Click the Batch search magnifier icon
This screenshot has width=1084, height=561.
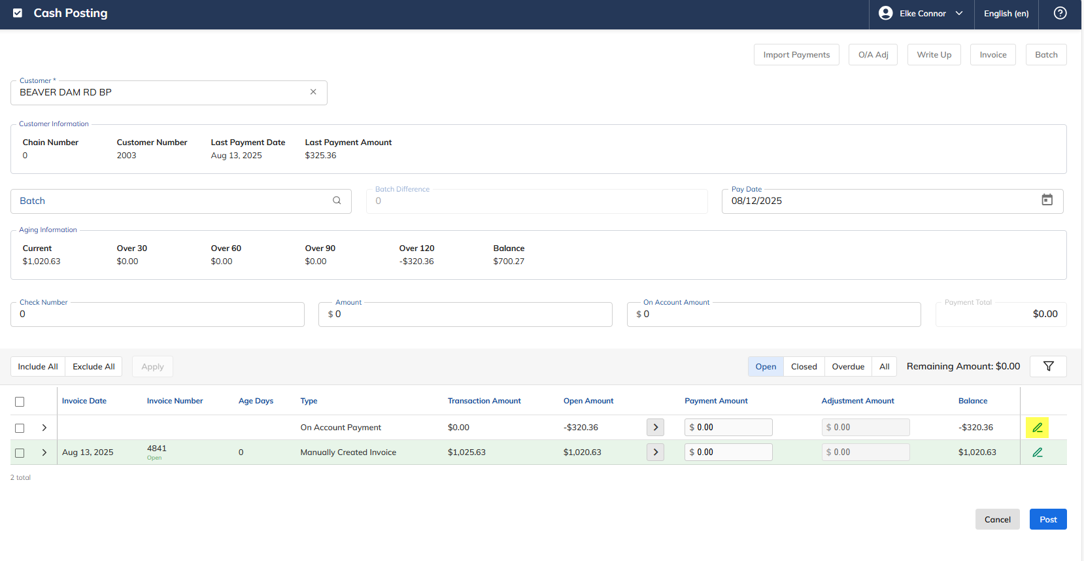337,201
